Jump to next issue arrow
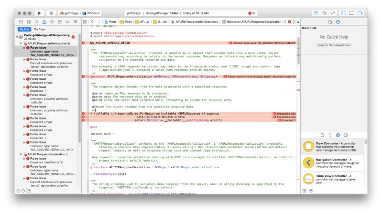Screen dimensions: 382x215 point(294,21)
